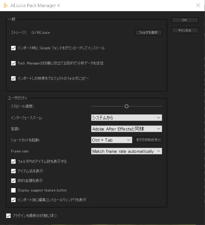Viewport: 205px width, 225px height.
Task: Open the Ctrl + Tab shortcut dropdown
Action: click(x=111, y=140)
